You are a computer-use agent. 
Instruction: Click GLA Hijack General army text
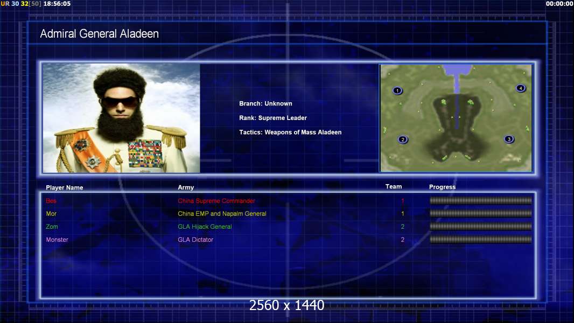pyautogui.click(x=205, y=227)
